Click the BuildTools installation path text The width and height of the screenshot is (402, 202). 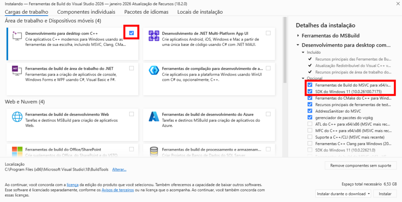57,169
